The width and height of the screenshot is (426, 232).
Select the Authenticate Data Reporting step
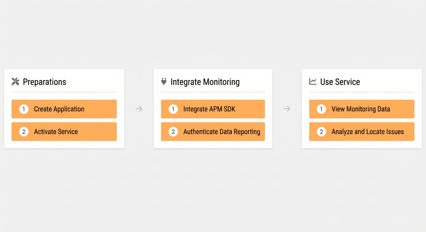click(x=213, y=132)
